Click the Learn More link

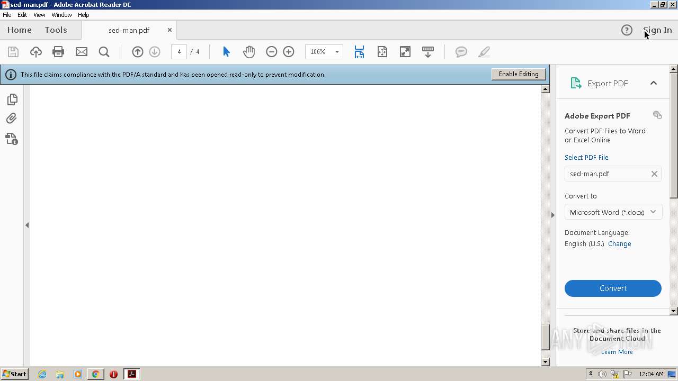pyautogui.click(x=617, y=352)
